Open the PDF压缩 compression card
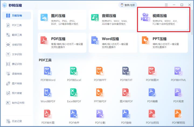Screen dimensions: 194x127 (x=62, y=43)
